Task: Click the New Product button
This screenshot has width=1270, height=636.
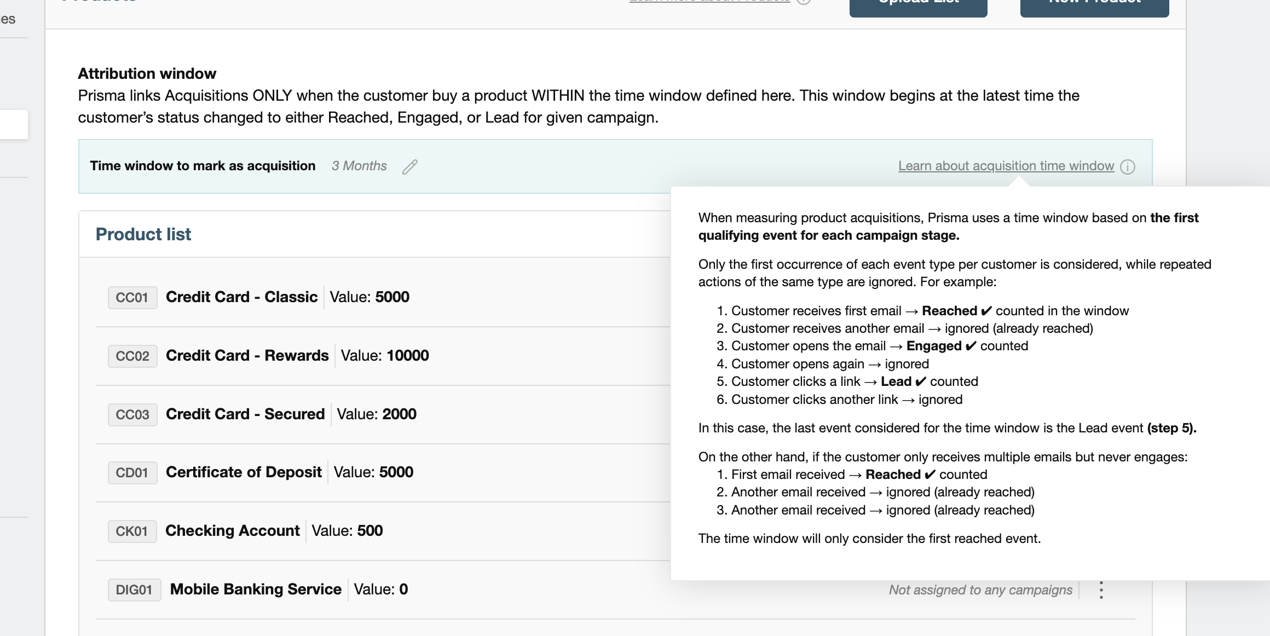Action: point(1094,5)
